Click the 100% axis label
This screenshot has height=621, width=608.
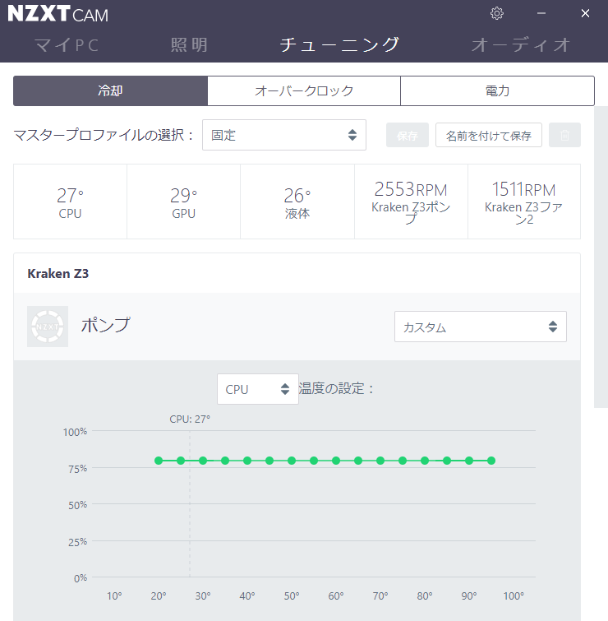coord(75,432)
